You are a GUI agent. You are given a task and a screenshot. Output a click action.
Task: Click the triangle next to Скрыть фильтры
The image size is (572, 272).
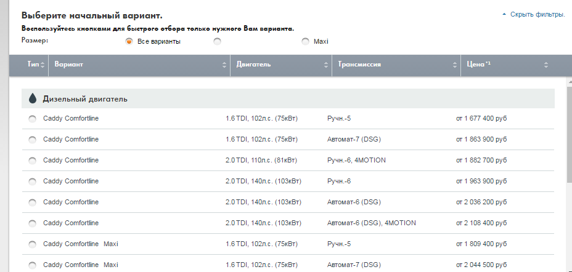pyautogui.click(x=505, y=15)
